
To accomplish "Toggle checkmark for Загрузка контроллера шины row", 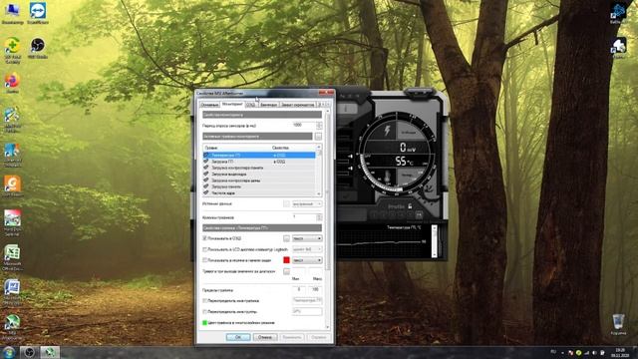I will tap(206, 180).
